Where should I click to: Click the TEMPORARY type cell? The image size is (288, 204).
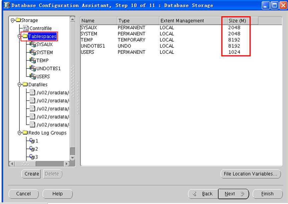click(x=132, y=40)
